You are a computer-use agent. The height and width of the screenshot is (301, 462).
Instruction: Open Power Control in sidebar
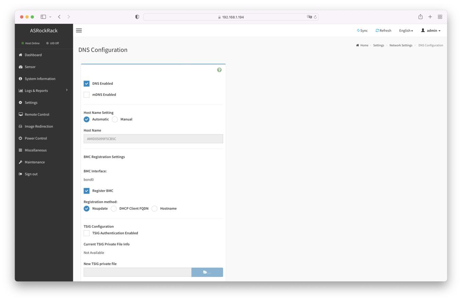pyautogui.click(x=36, y=138)
